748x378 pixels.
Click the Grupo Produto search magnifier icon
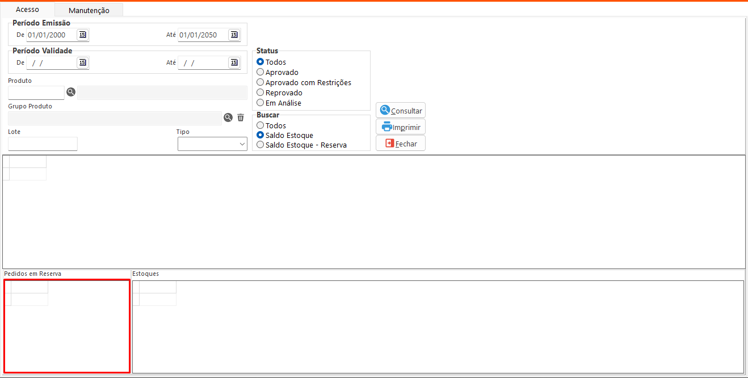(228, 117)
